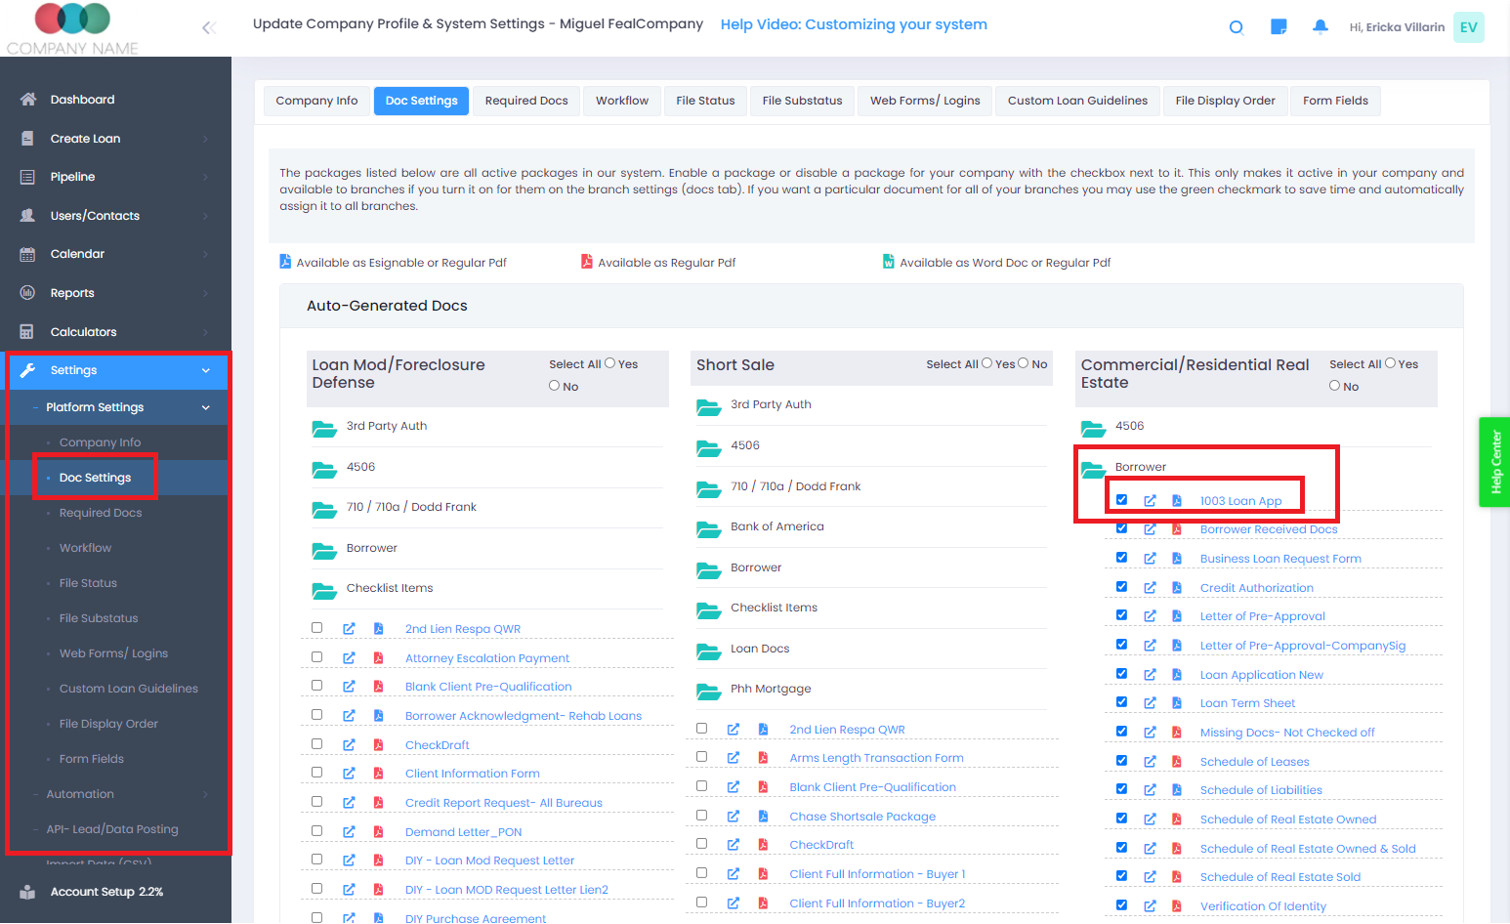Select Yes radio for Short Sale Select All

point(986,363)
